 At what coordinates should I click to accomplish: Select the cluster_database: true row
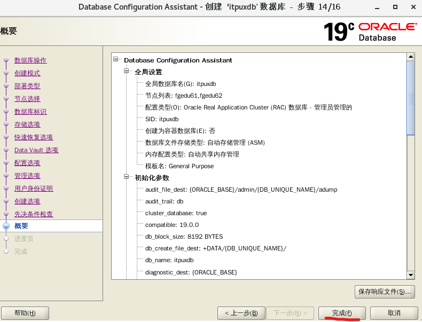[x=176, y=213]
